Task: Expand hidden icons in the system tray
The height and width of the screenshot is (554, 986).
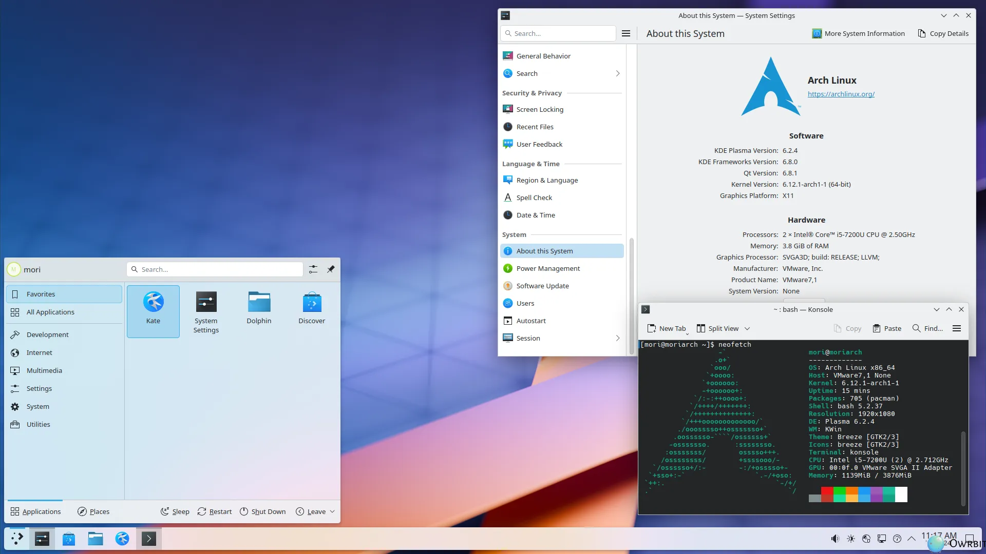Action: pyautogui.click(x=912, y=539)
